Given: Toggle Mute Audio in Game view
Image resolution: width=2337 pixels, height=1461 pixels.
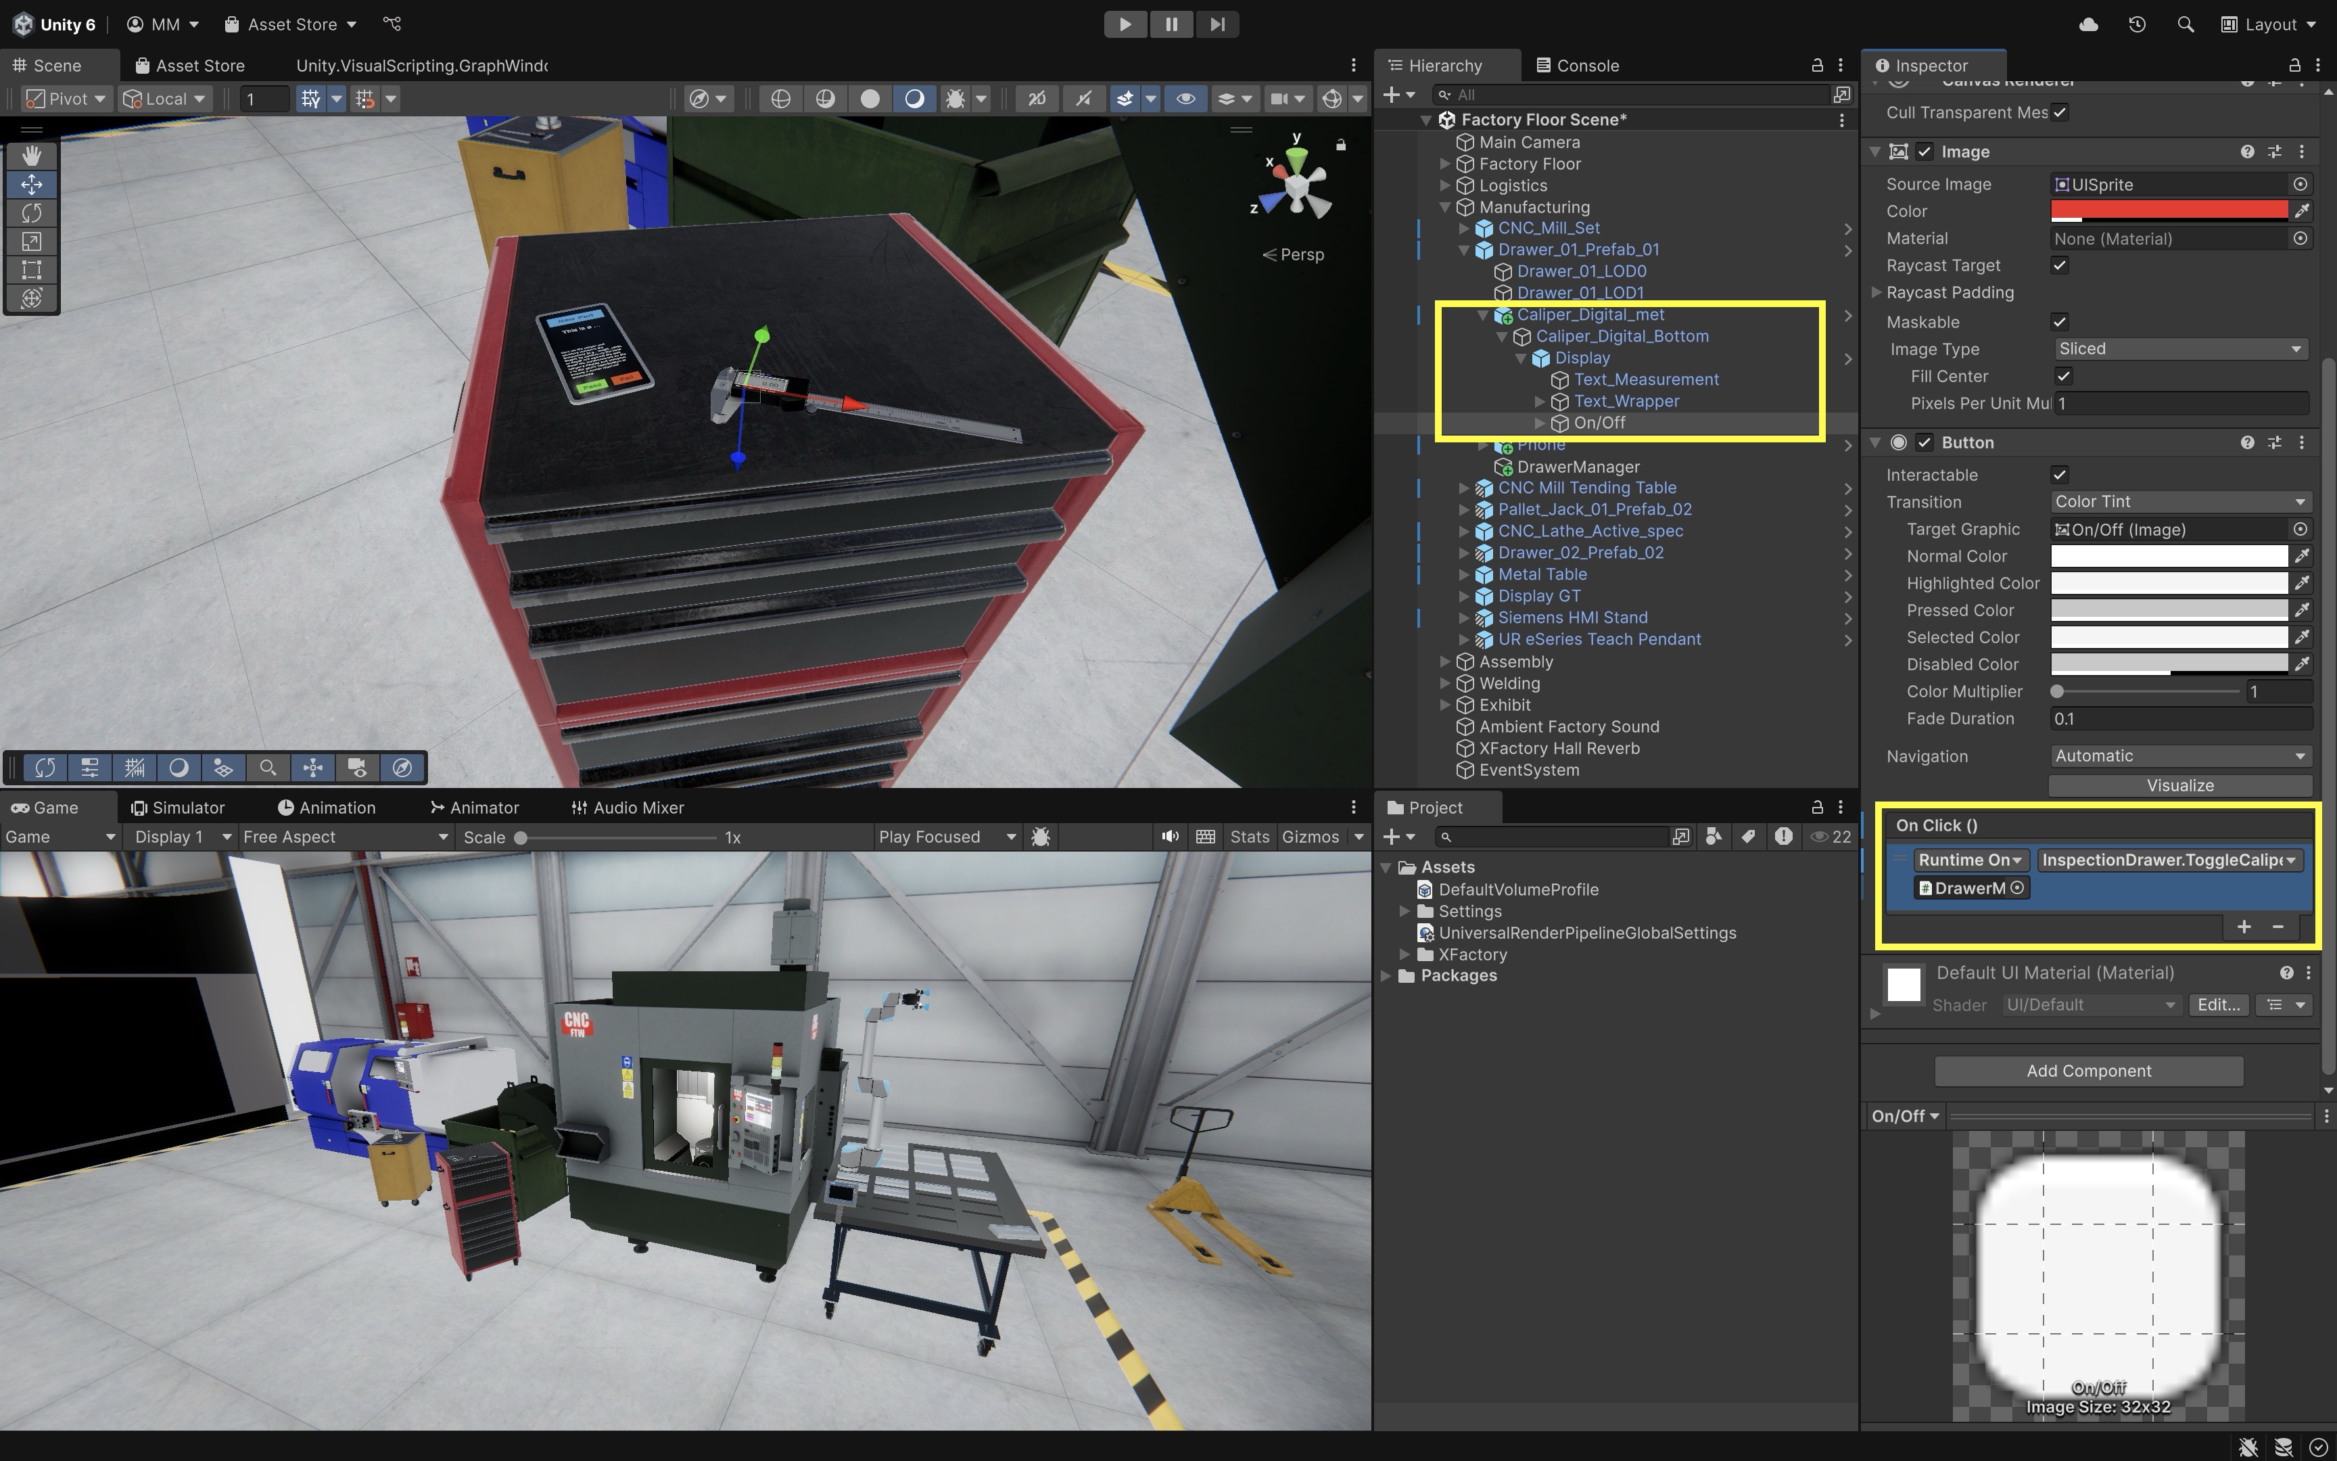Looking at the screenshot, I should click(x=1169, y=837).
